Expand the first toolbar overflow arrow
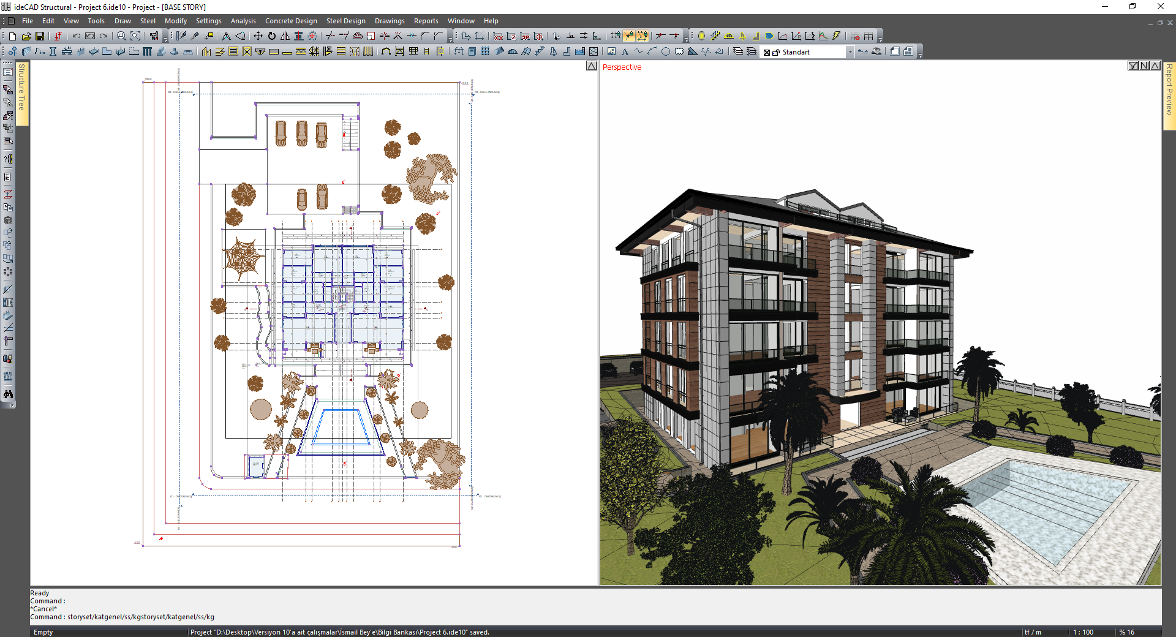Screen dimensions: 1176x637 [165, 40]
